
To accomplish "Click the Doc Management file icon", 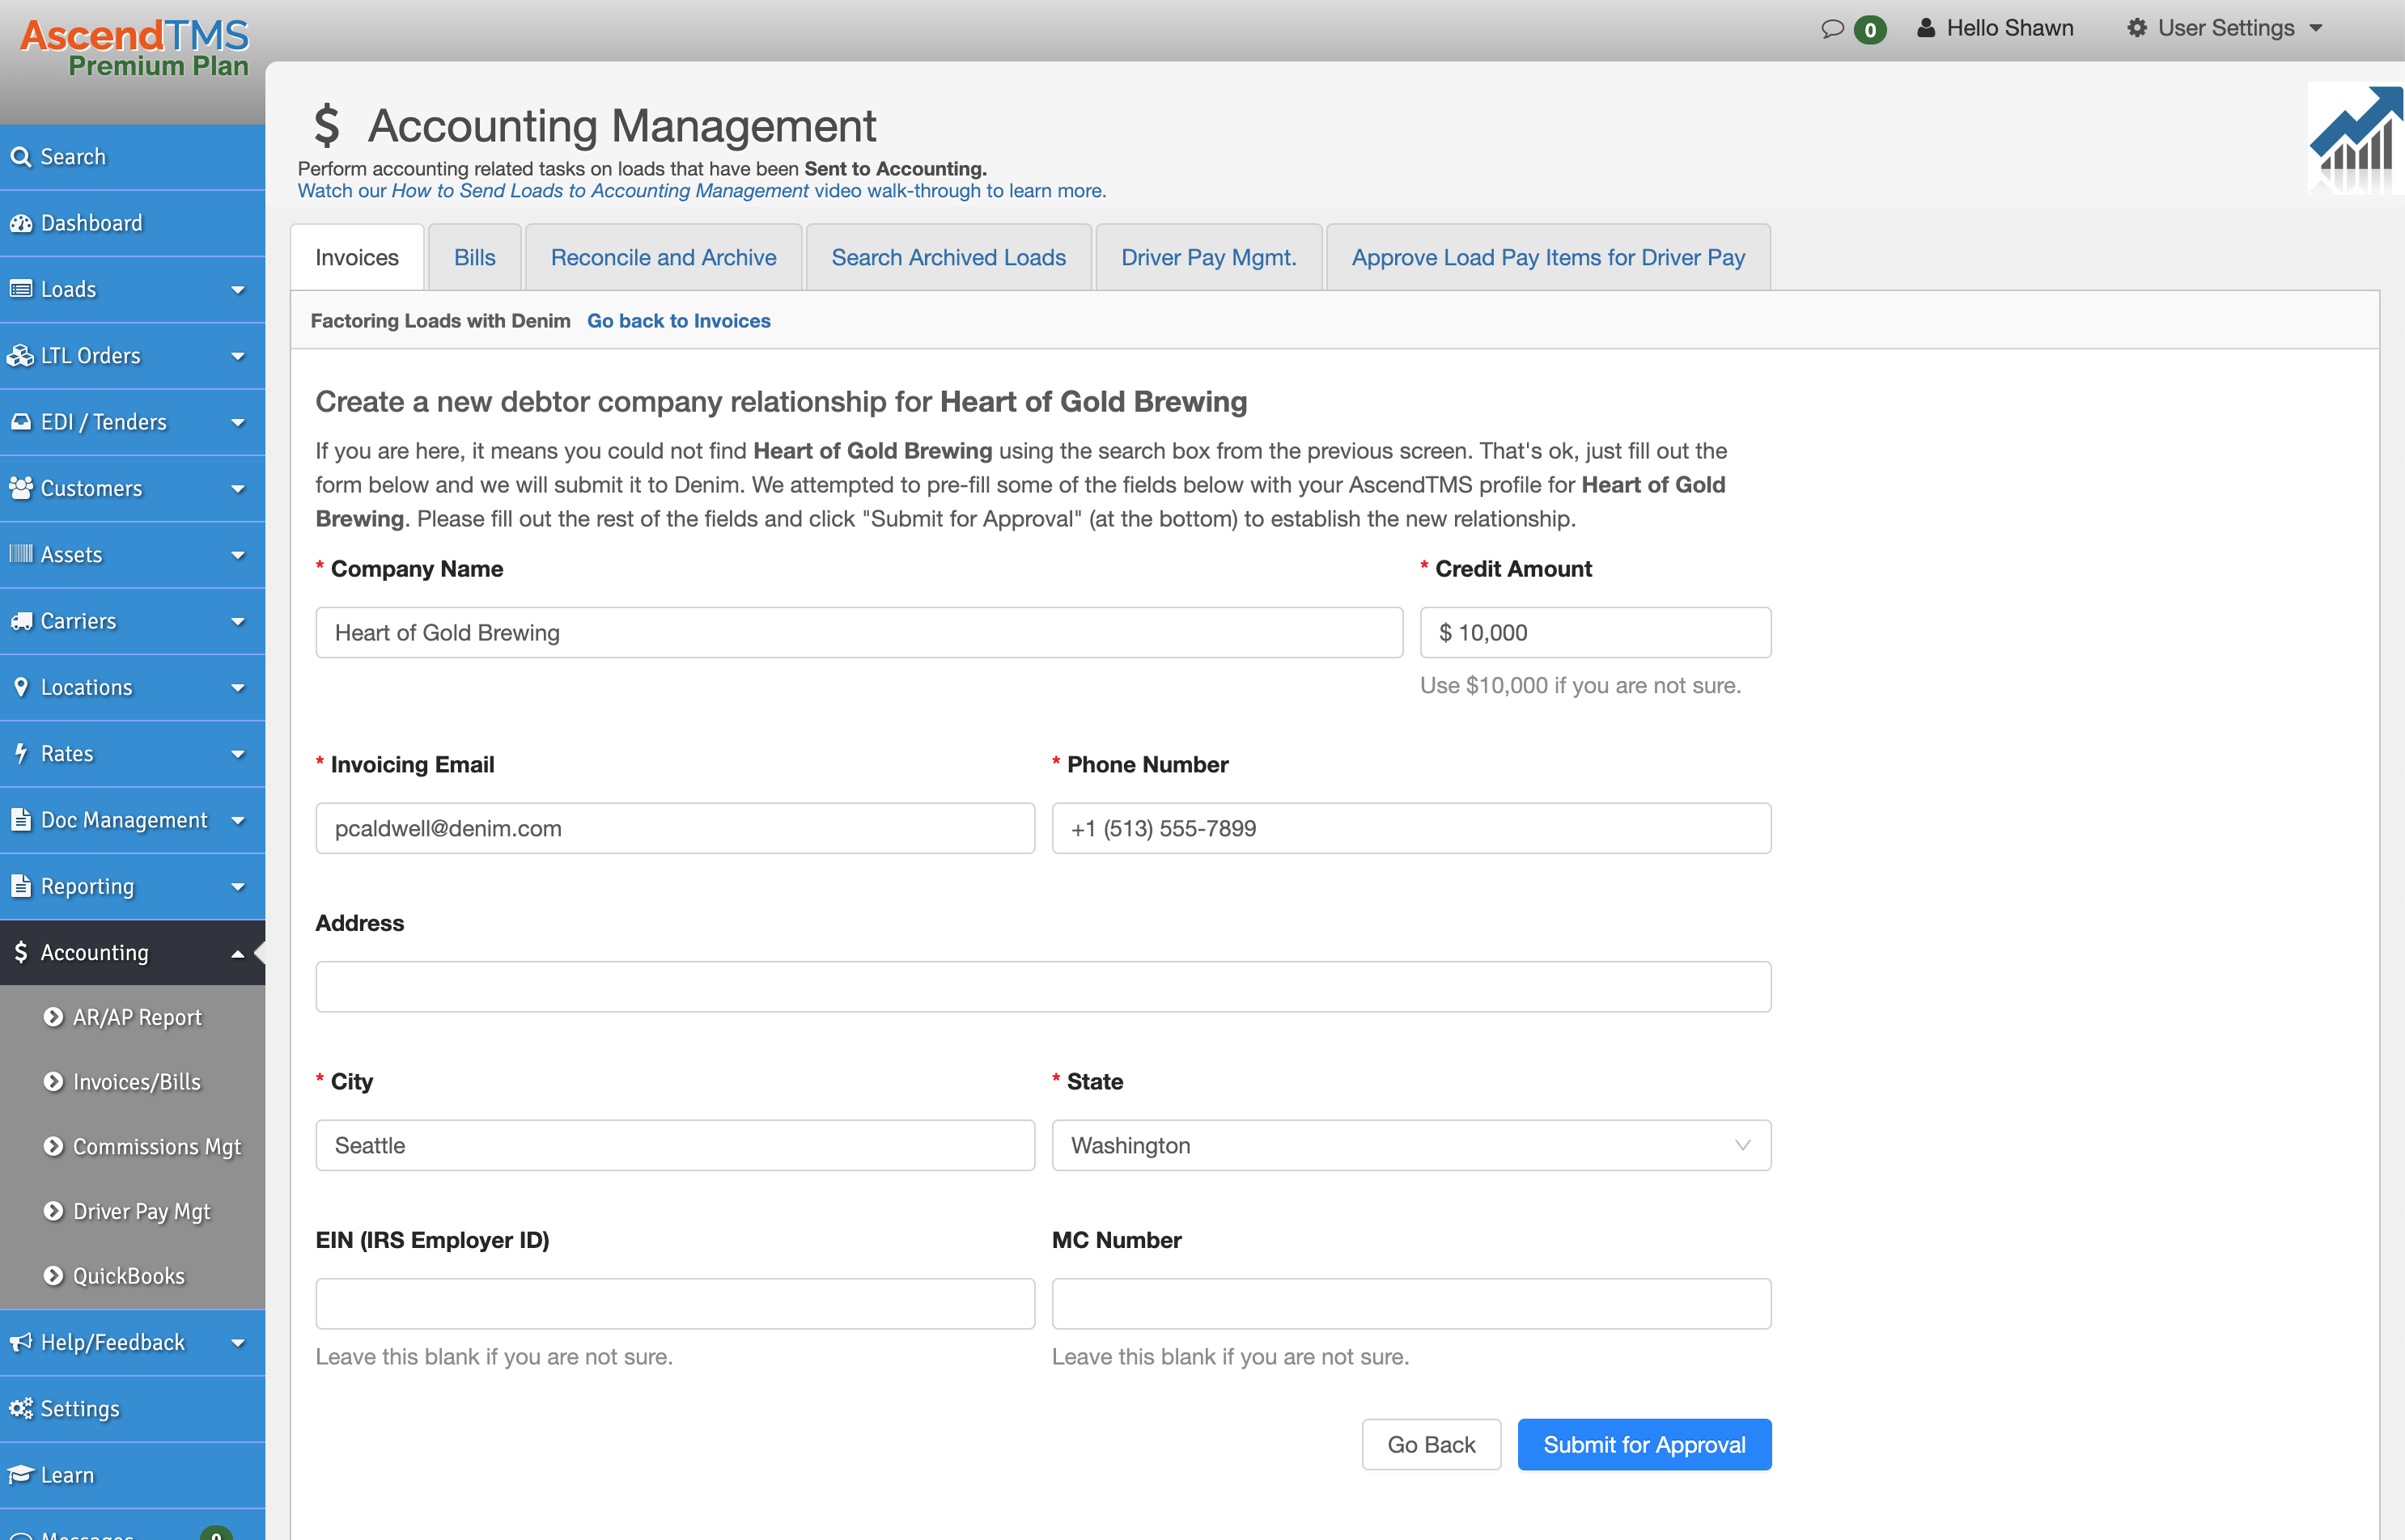I will 20,820.
